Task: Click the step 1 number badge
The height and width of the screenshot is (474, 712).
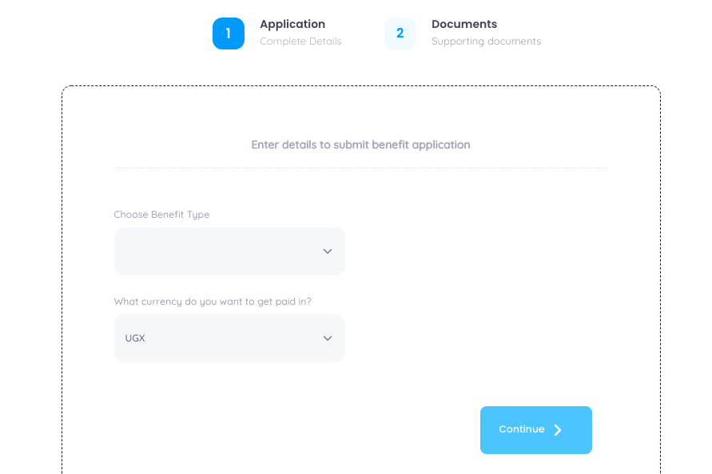Action: click(x=229, y=34)
